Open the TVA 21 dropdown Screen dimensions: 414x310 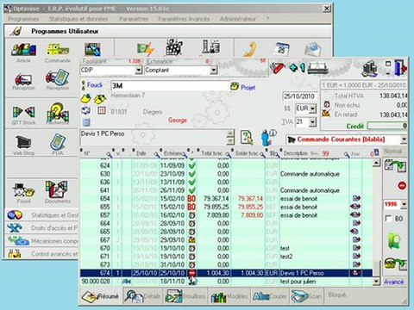pyautogui.click(x=313, y=122)
